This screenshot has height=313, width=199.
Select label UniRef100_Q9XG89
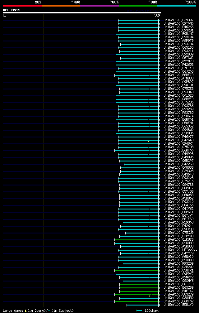178,55
